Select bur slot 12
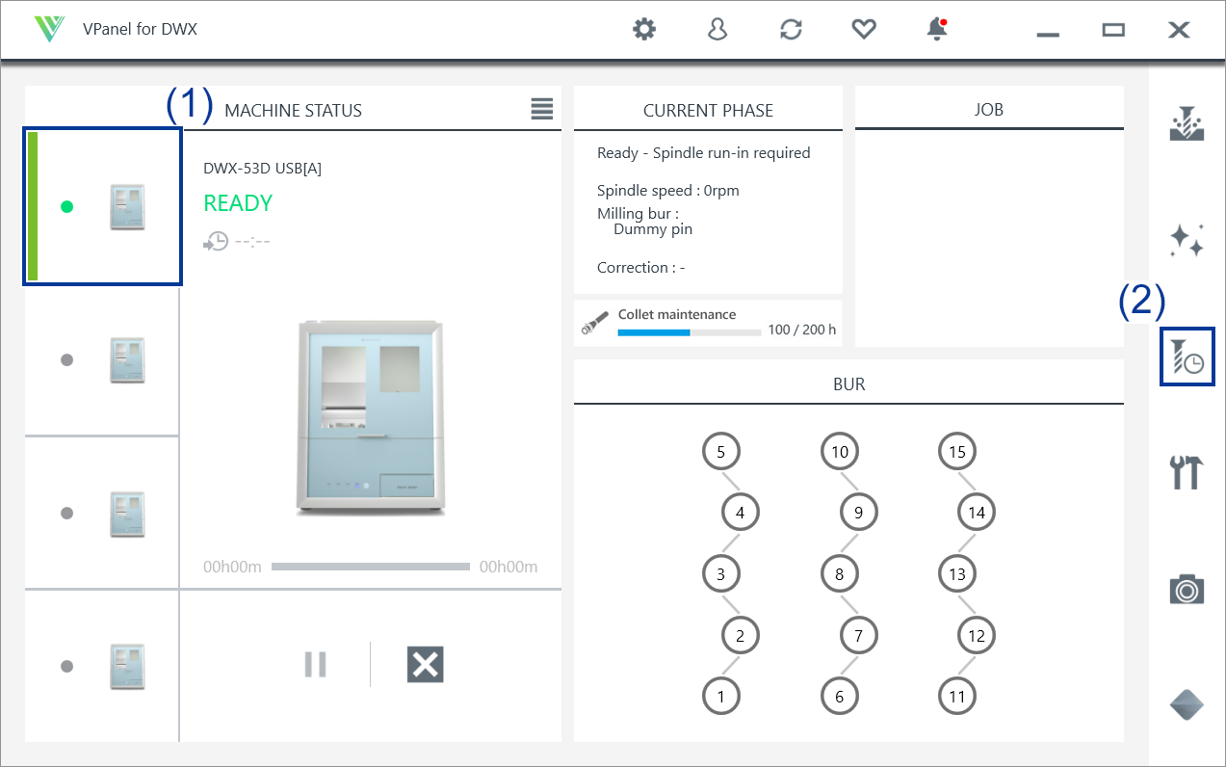 coord(977,636)
